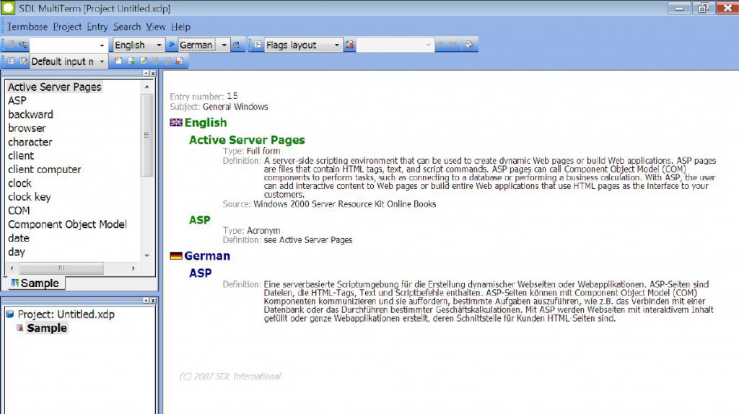739x414 pixels.
Task: Click the Entry number 15 value
Action: pyautogui.click(x=232, y=96)
